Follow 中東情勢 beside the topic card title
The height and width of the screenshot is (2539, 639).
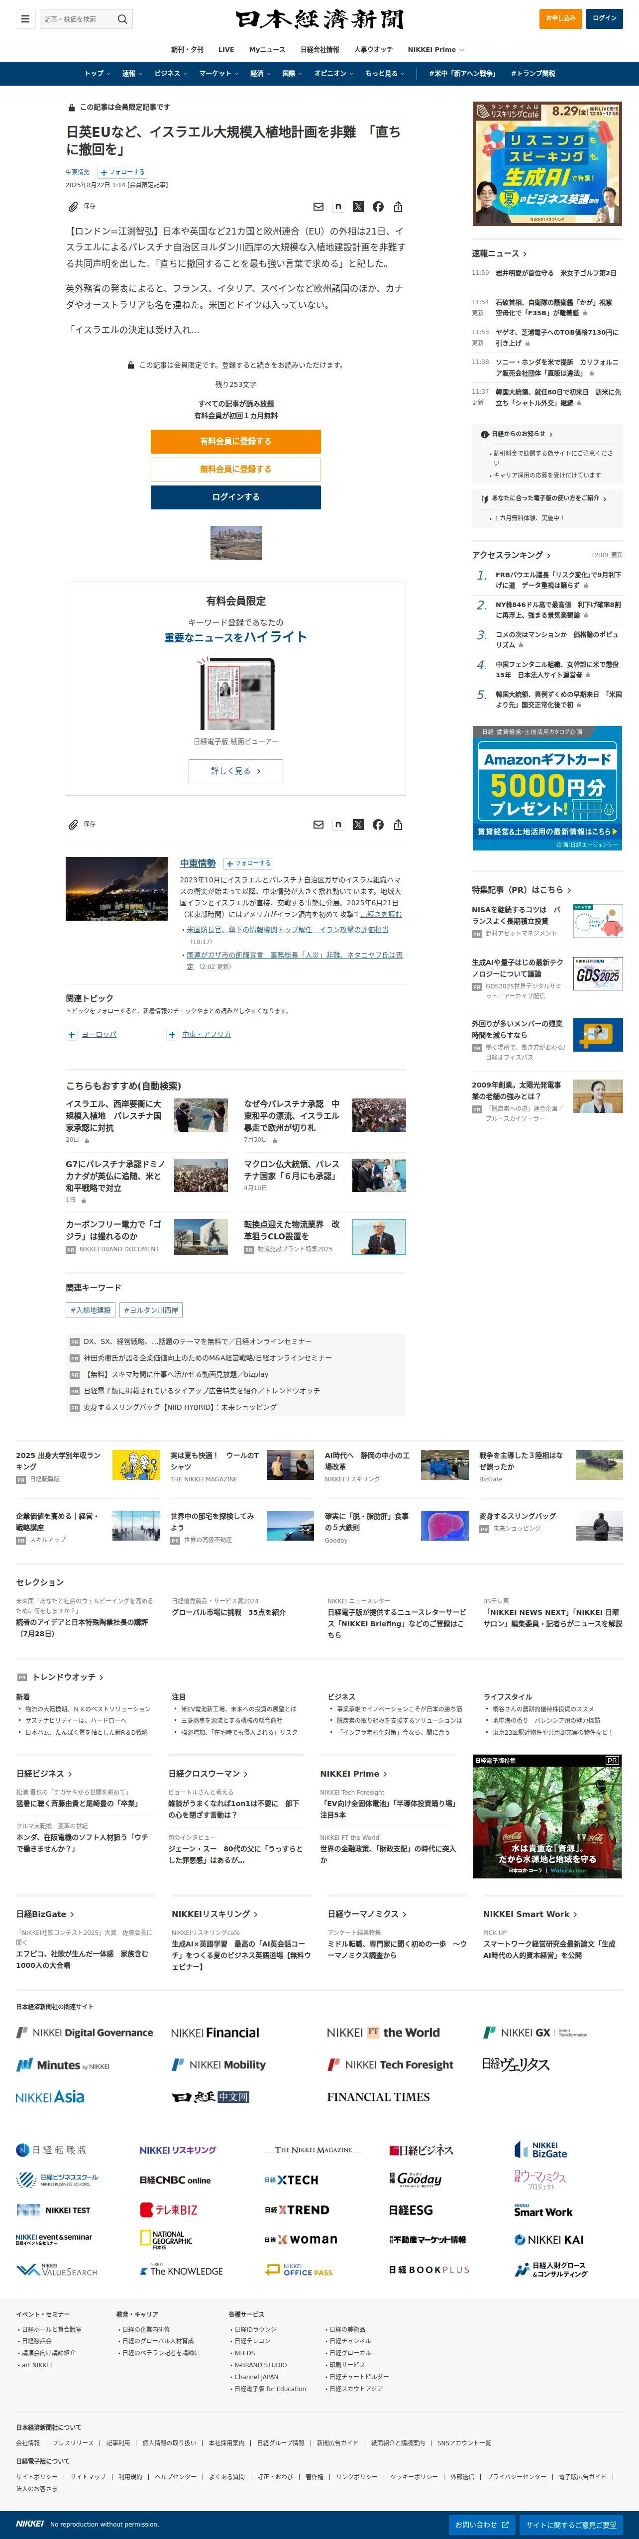click(x=248, y=863)
